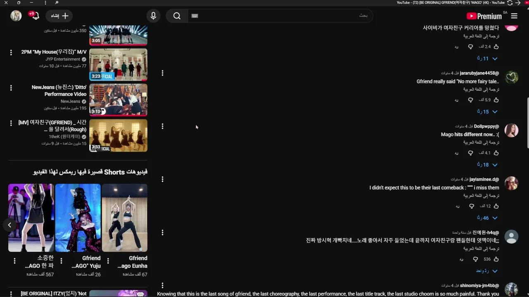This screenshot has height=297, width=529.
Task: Open options for Gfriend Eunha short
Action: click(108, 261)
